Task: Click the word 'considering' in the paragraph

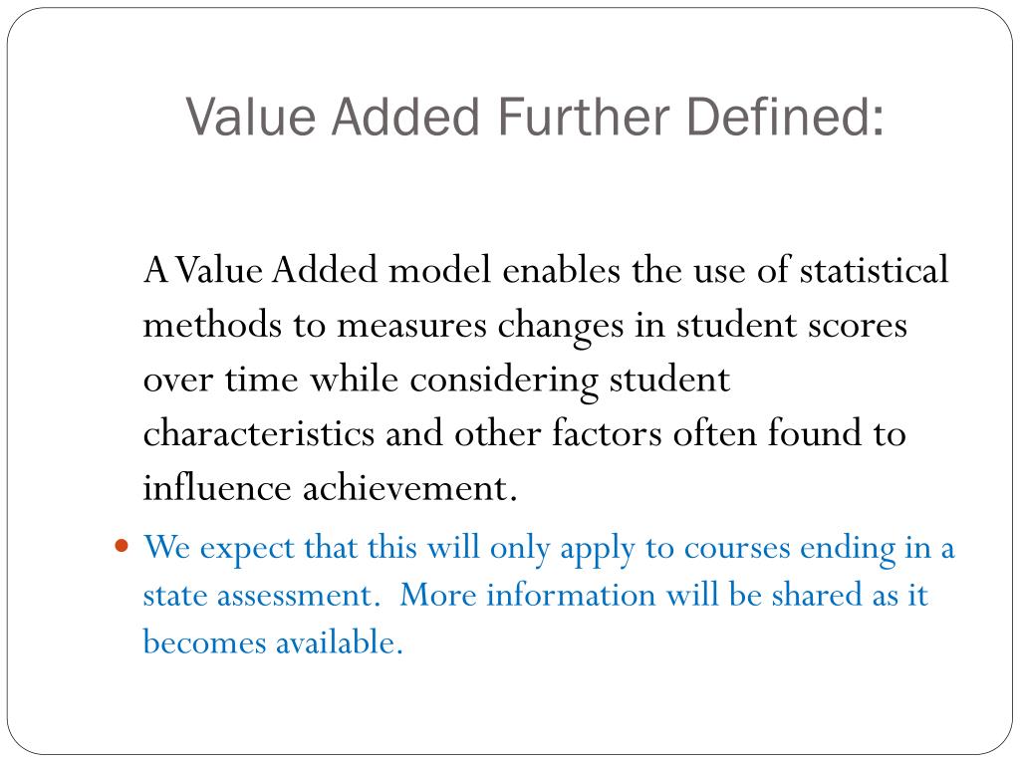Action: point(503,381)
